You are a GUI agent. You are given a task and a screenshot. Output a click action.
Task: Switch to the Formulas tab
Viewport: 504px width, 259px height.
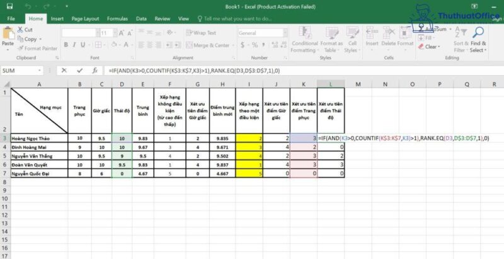tap(117, 19)
